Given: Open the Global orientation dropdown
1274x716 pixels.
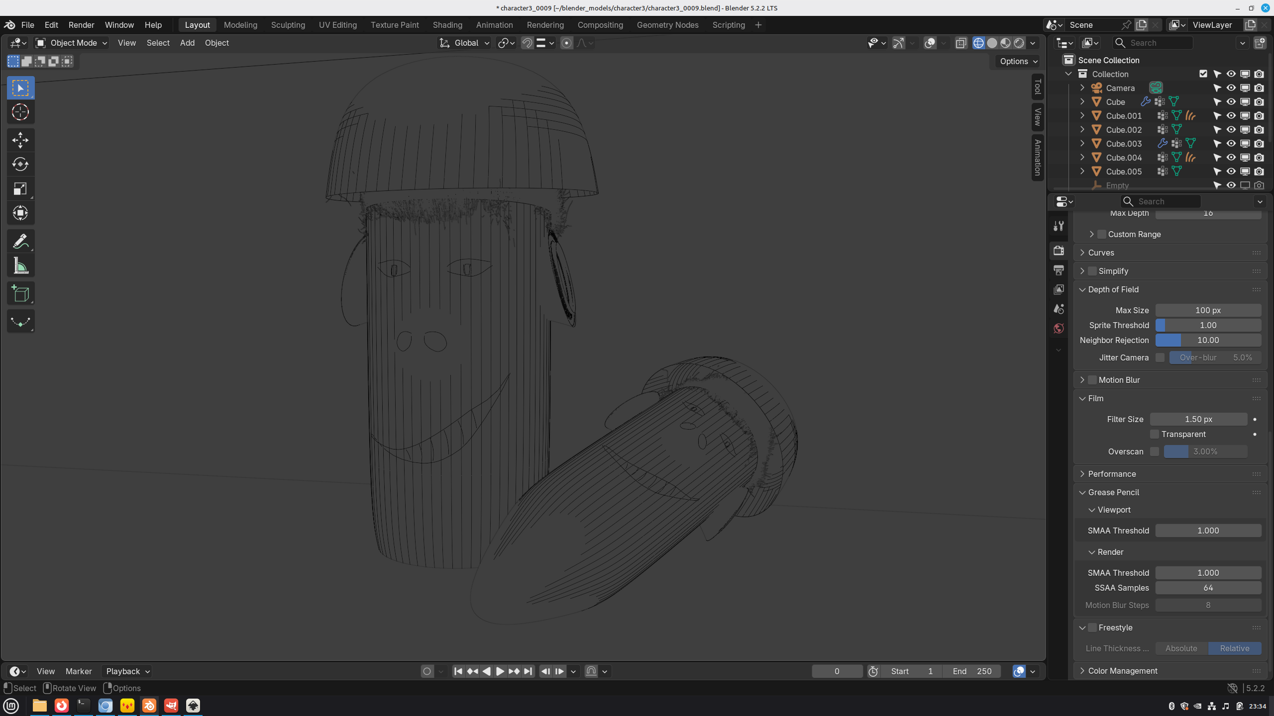Looking at the screenshot, I should click(x=464, y=43).
